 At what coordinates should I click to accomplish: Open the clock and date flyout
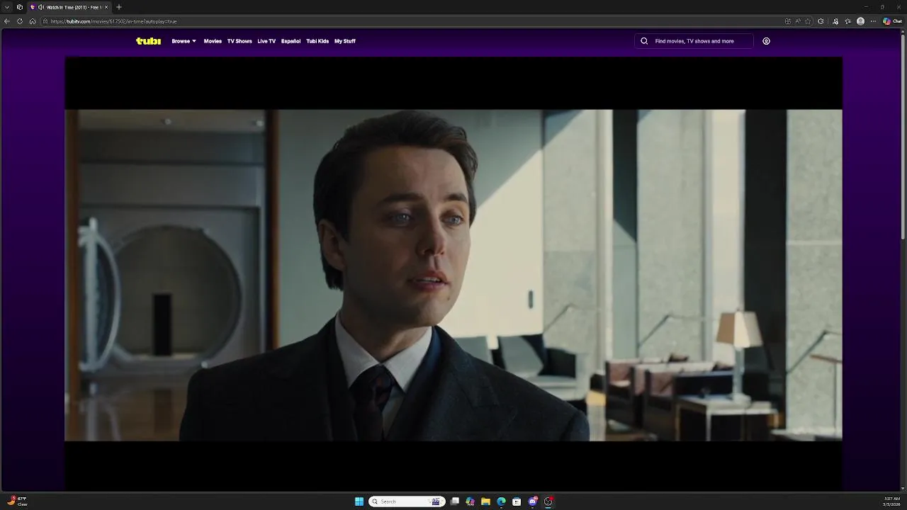(x=891, y=501)
